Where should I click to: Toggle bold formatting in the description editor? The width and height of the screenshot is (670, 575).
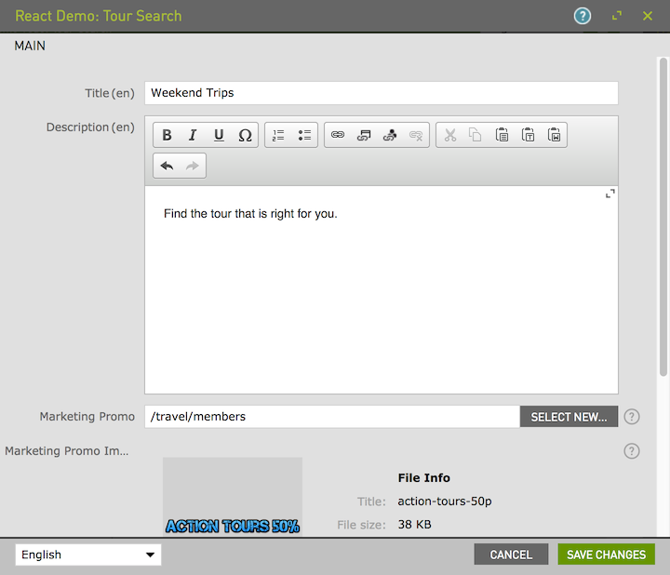coord(167,135)
